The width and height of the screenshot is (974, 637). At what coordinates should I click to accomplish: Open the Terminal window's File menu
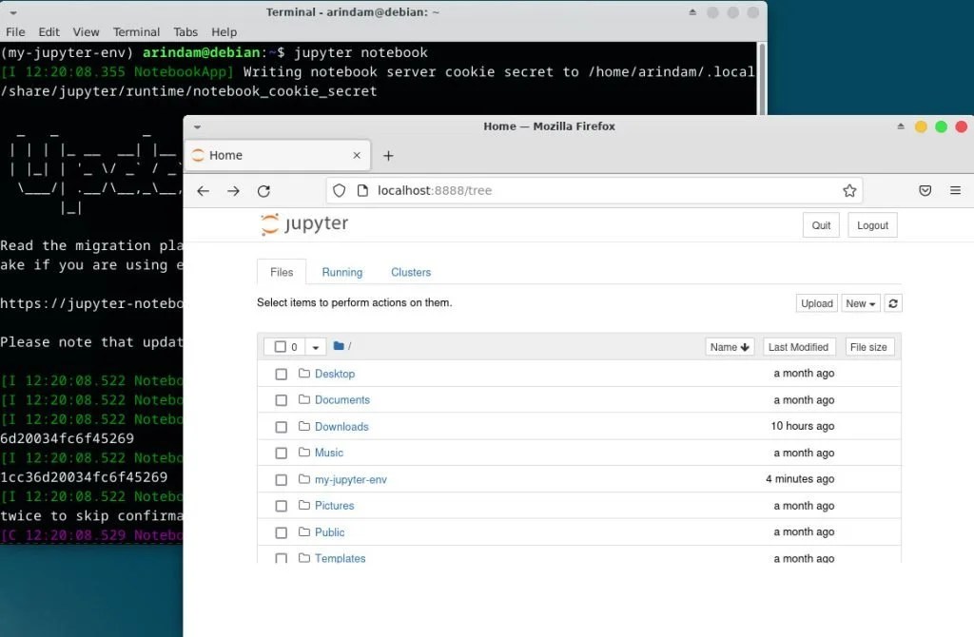[15, 31]
